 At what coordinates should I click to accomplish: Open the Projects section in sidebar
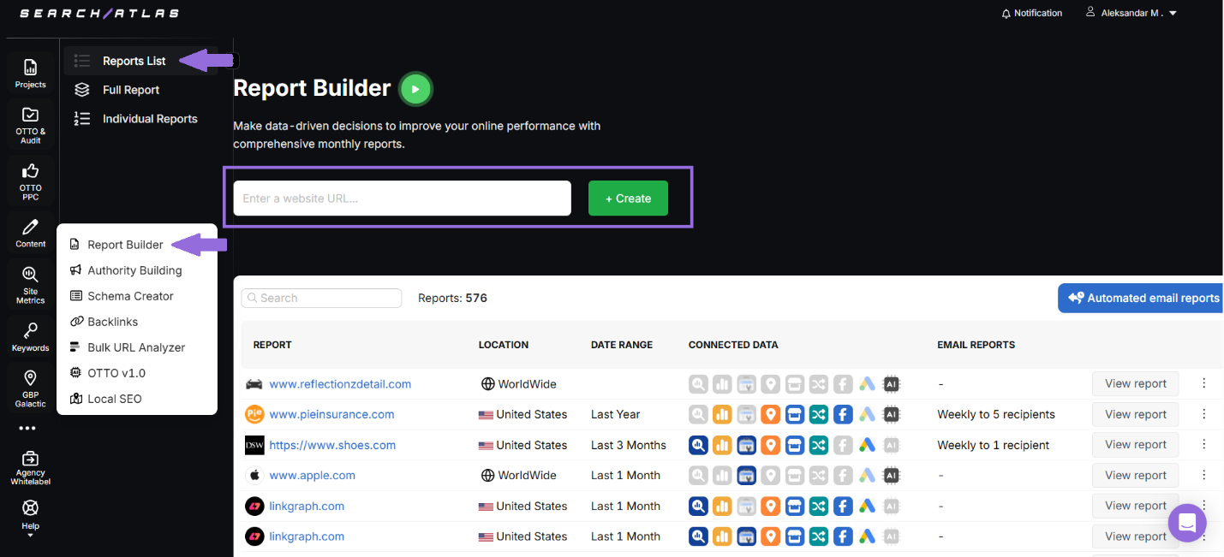pyautogui.click(x=30, y=73)
